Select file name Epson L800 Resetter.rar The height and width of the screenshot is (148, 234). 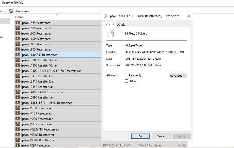(36, 39)
